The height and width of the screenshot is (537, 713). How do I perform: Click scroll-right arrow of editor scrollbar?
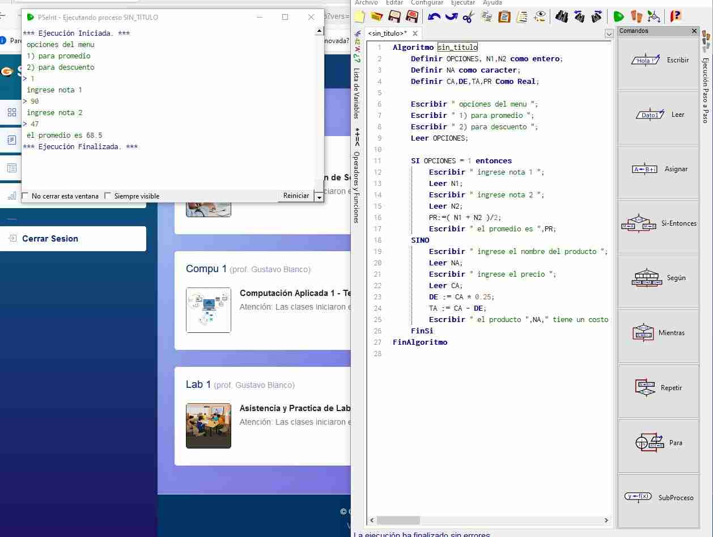click(606, 520)
